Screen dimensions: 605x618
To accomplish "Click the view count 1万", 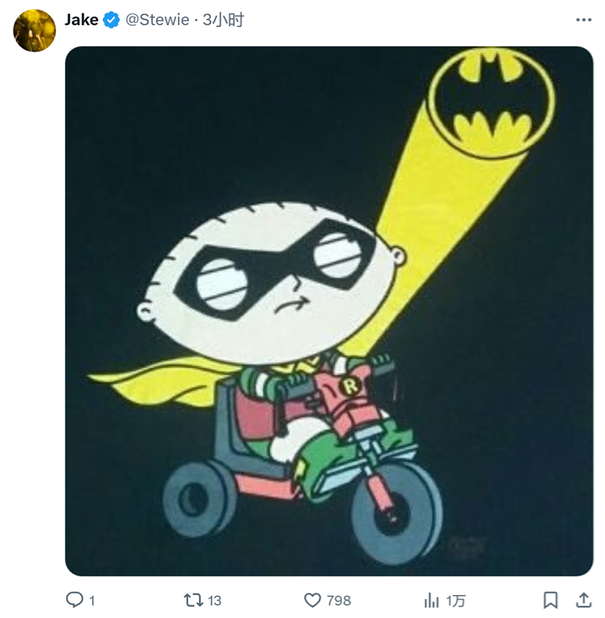I will (455, 601).
